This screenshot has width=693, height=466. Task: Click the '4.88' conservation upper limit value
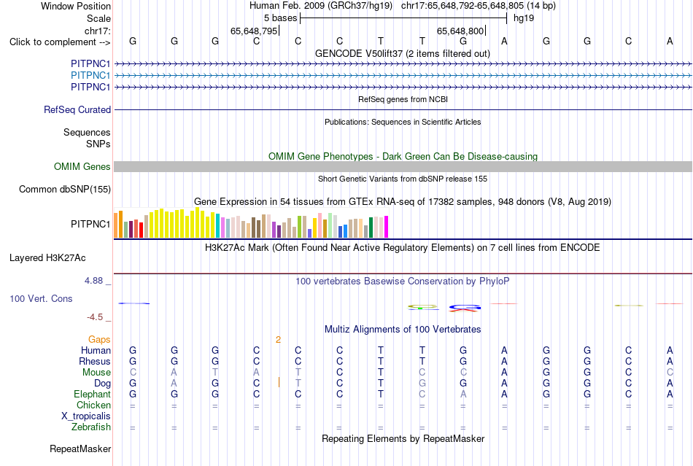point(93,281)
